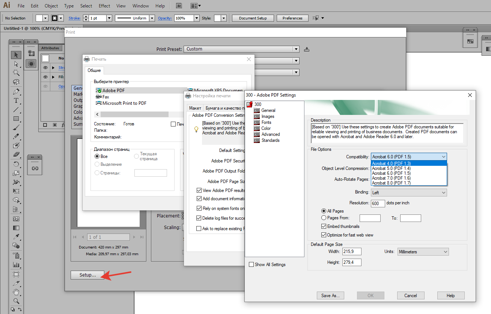Choose the Eraser tool
The width and height of the screenshot is (491, 314).
point(16,155)
